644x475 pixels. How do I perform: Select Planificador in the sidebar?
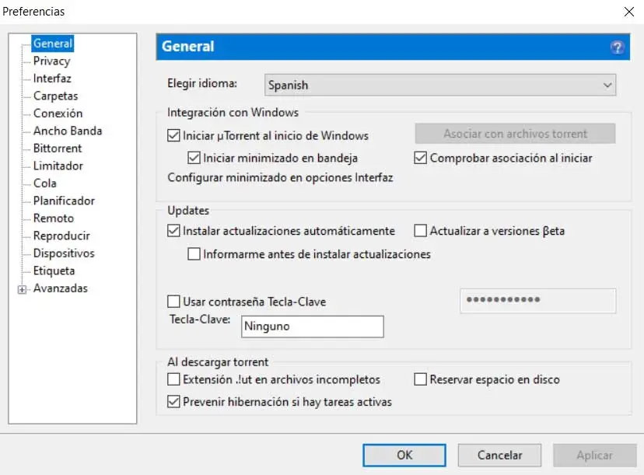(x=64, y=201)
